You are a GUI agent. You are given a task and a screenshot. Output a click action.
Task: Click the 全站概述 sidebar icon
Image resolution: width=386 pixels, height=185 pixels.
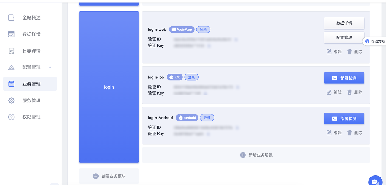click(x=11, y=18)
